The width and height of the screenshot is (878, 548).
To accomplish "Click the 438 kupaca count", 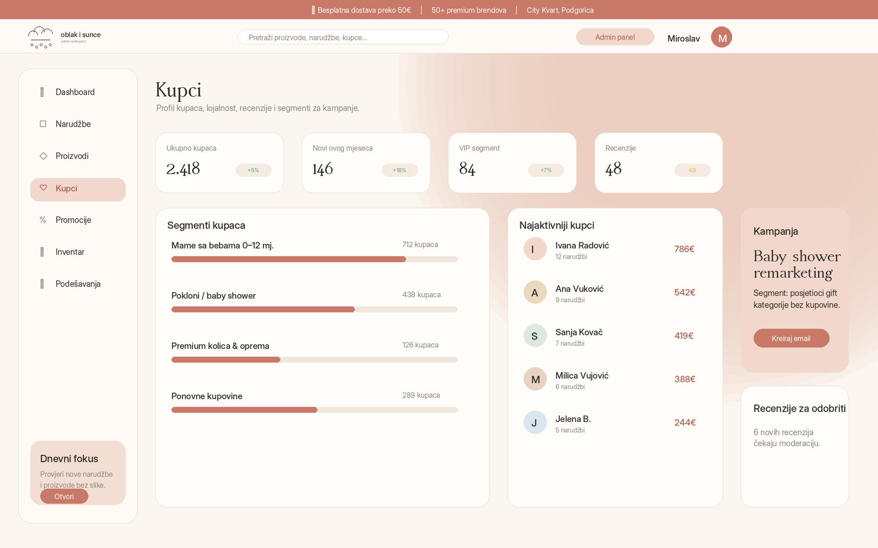I will (x=421, y=295).
